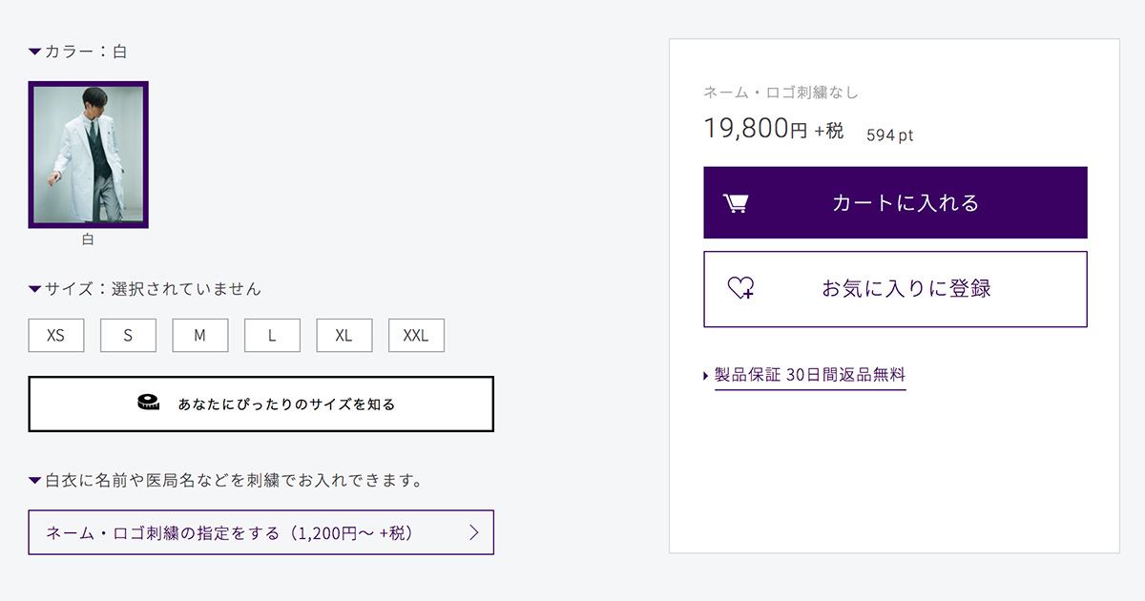Open ネーム・ロゴ刺繍の指定をする option

tap(260, 532)
